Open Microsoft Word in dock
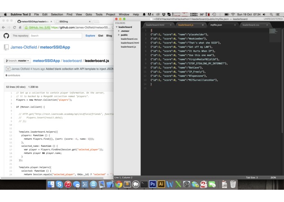The image size is (284, 202). 170,184
